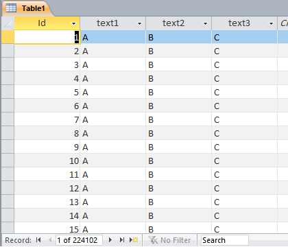The height and width of the screenshot is (247, 288).
Task: Click text1 cell A in row 13
Action: coord(113,202)
